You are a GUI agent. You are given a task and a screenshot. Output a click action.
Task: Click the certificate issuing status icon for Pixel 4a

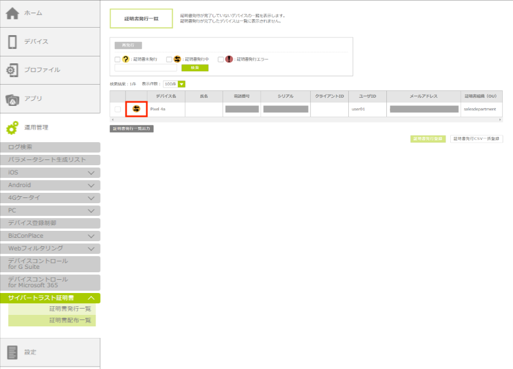(x=136, y=108)
